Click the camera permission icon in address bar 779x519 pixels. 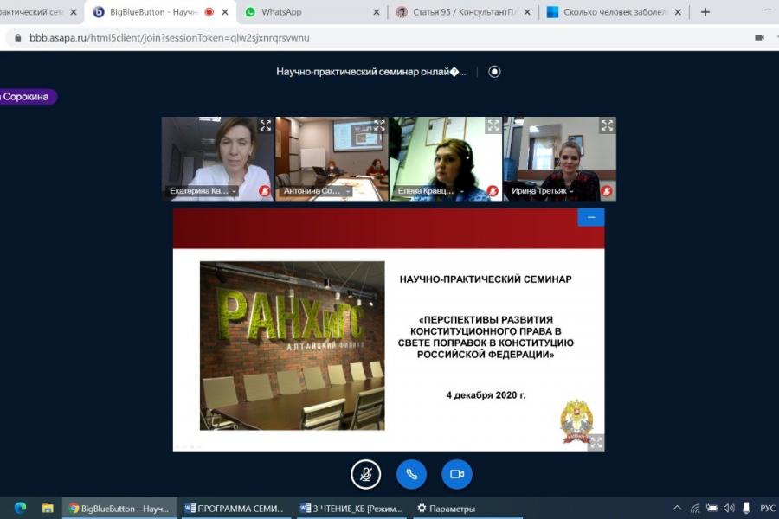tap(759, 37)
